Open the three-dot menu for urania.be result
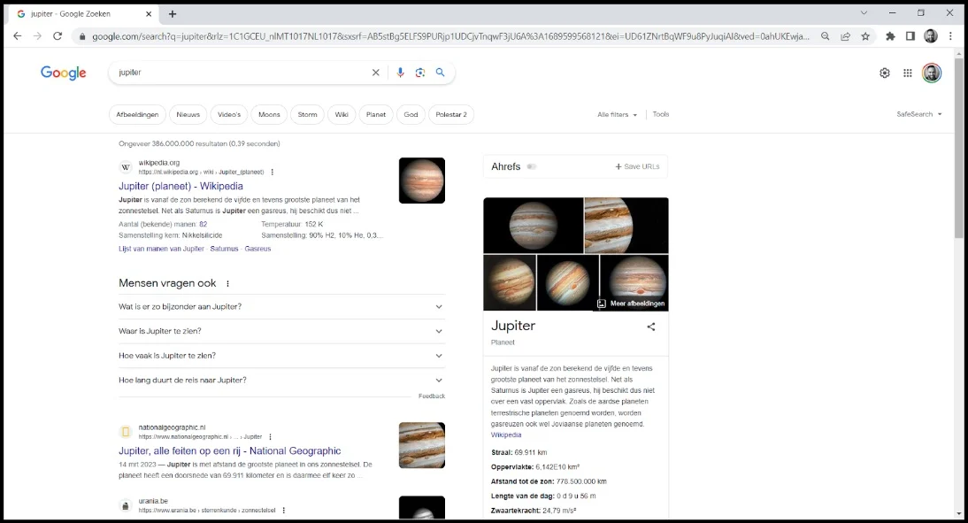Viewport: 968px width, 523px height. (284, 510)
